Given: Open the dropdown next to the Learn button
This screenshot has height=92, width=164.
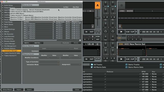Looking at the screenshot, I should [60, 48].
